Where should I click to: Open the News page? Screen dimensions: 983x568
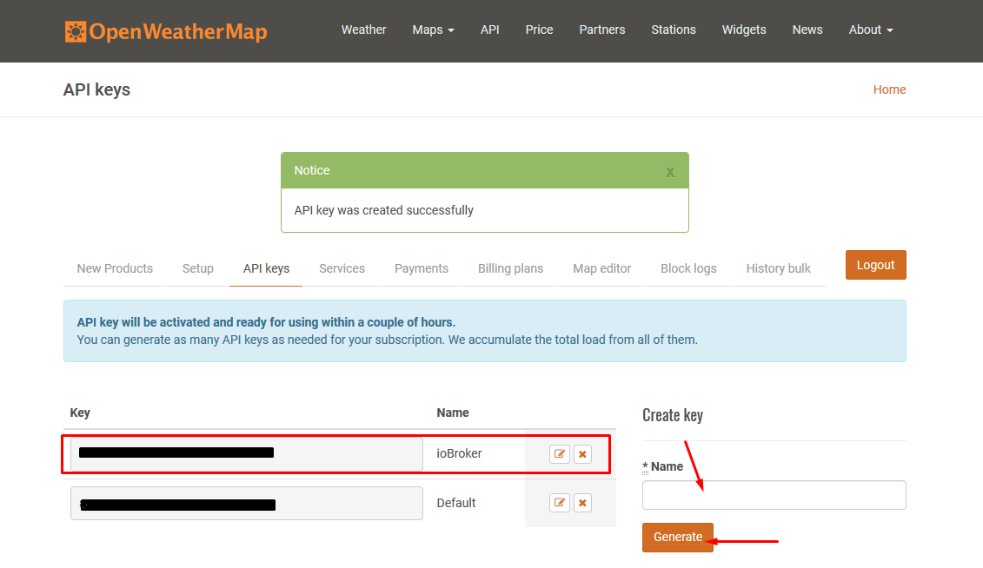(x=807, y=30)
